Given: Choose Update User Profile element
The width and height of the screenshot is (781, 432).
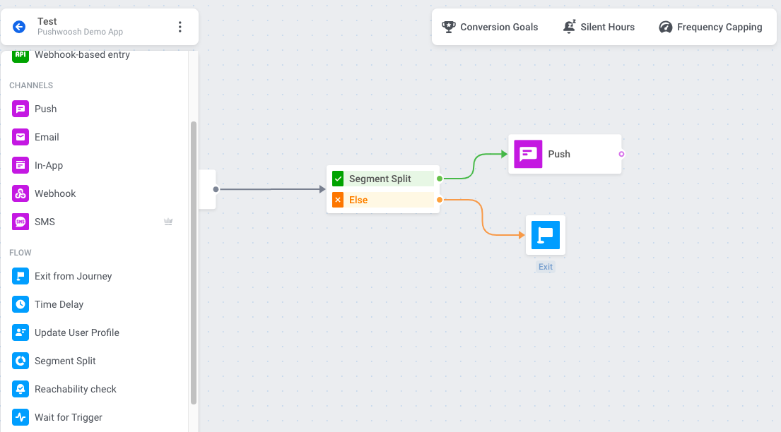Looking at the screenshot, I should click(76, 332).
